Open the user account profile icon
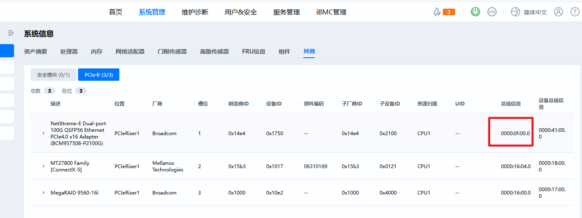 tap(558, 12)
